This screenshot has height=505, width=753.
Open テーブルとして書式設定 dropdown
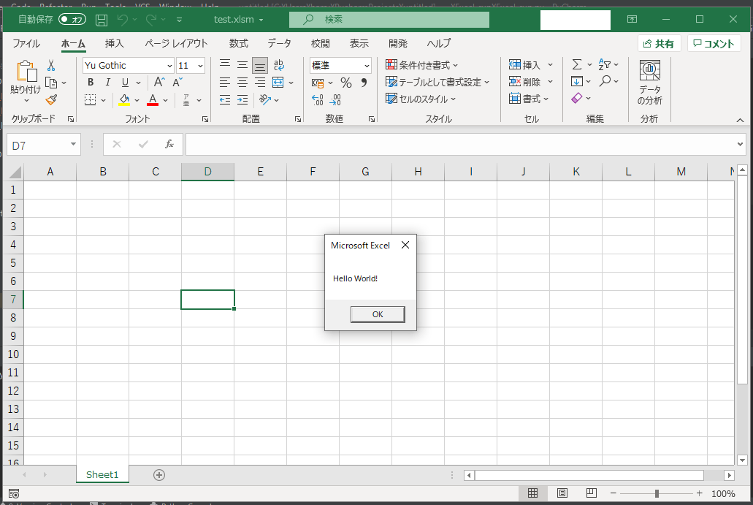point(437,82)
